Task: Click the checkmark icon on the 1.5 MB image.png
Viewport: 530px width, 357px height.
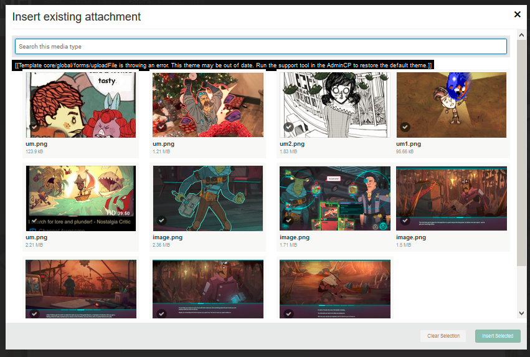Action: click(405, 221)
